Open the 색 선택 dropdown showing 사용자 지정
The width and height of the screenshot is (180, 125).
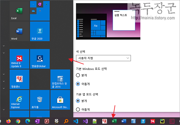(103, 58)
